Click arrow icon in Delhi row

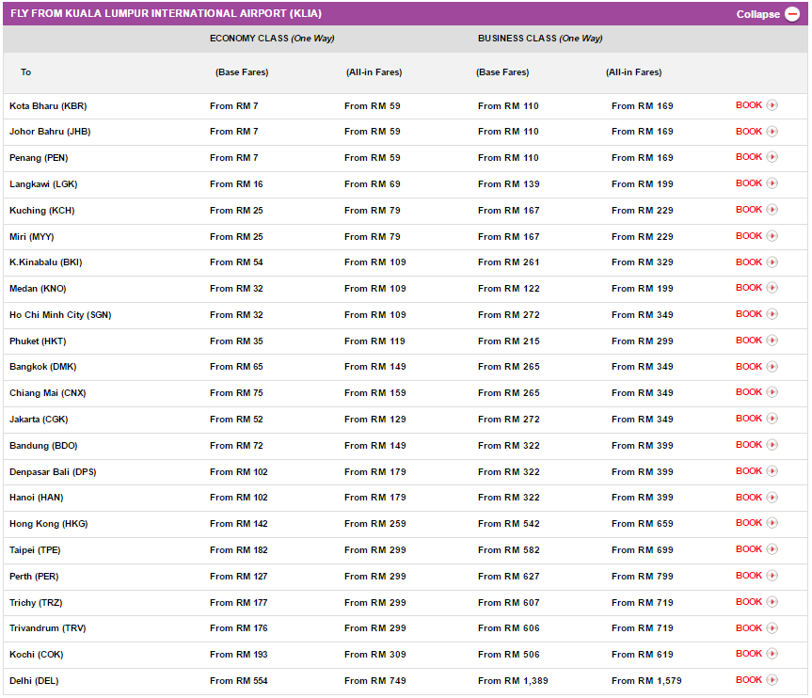772,680
